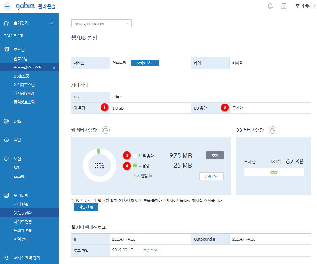Refresh web server usage

(x=106, y=130)
